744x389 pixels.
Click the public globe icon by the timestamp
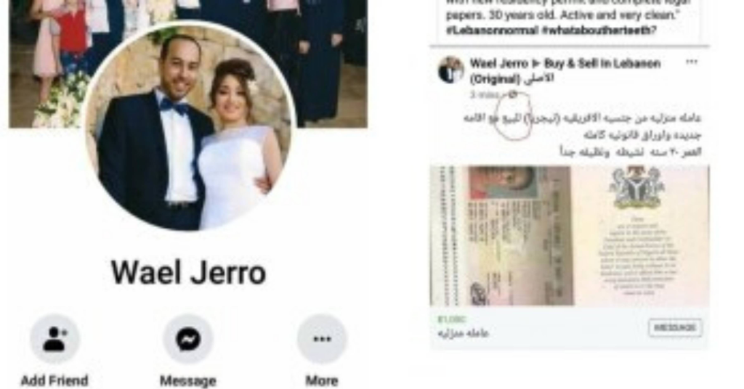512,95
